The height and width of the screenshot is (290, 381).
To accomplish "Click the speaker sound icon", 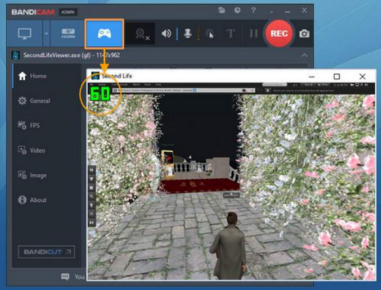I will (166, 34).
